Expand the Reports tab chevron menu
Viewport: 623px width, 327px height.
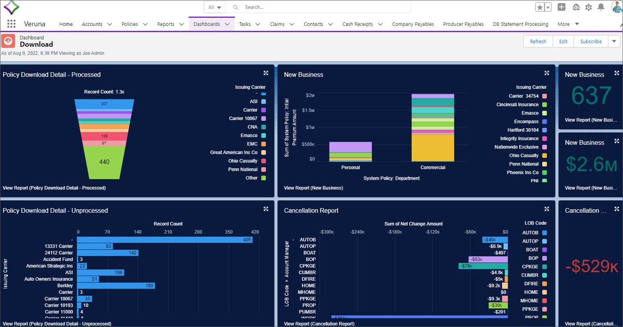[x=181, y=24]
